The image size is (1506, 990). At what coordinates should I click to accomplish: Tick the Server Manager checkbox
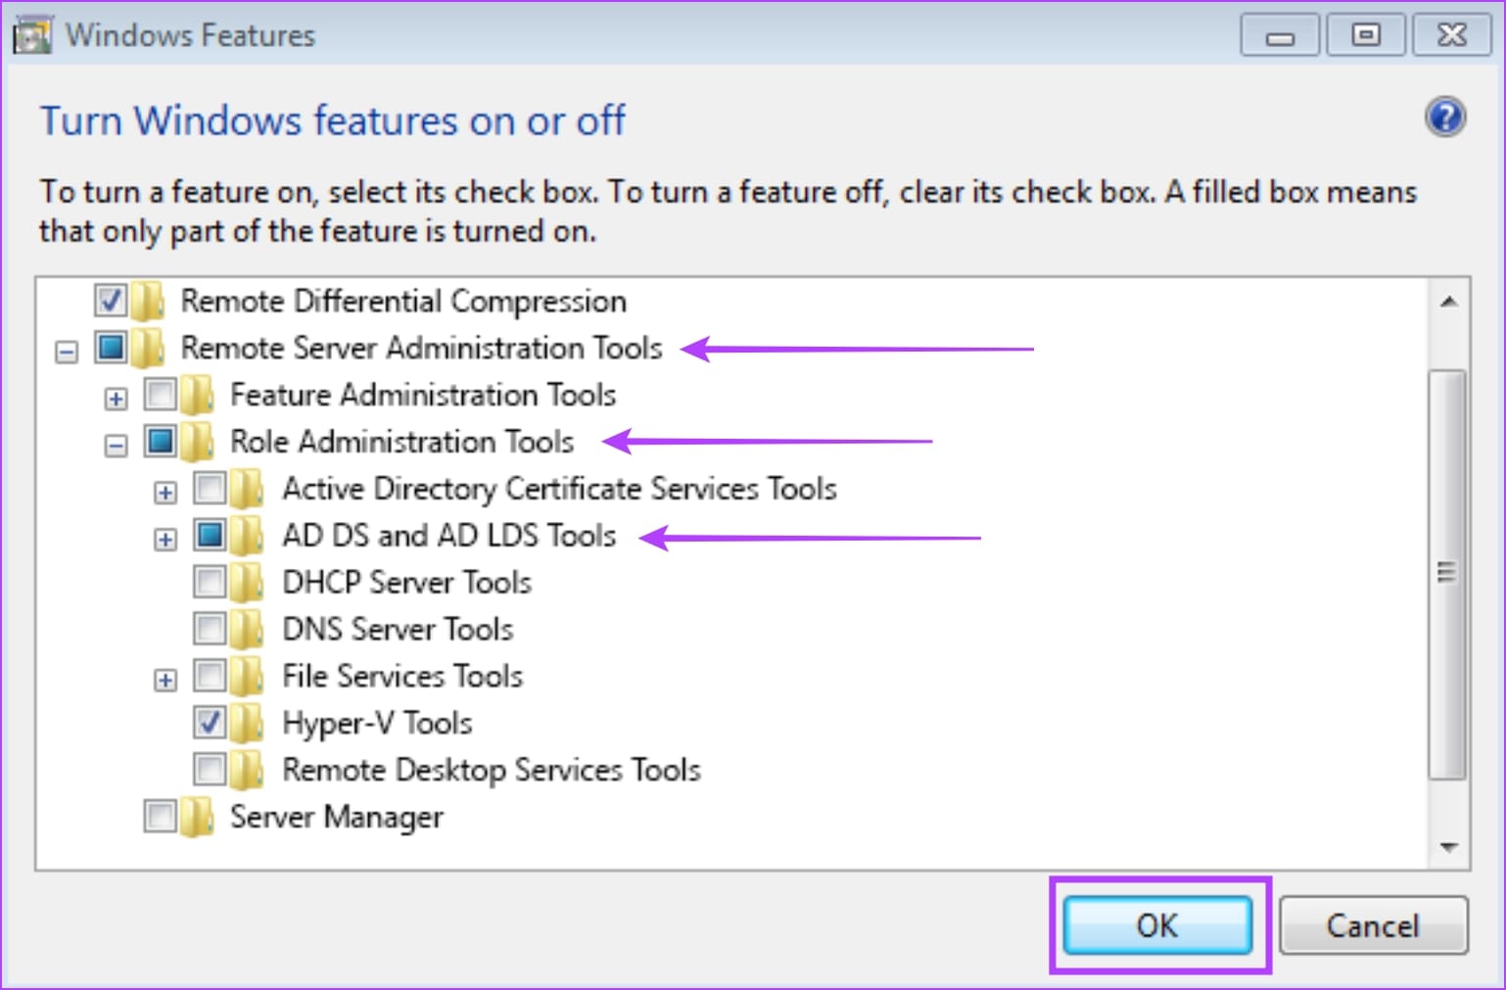point(160,816)
